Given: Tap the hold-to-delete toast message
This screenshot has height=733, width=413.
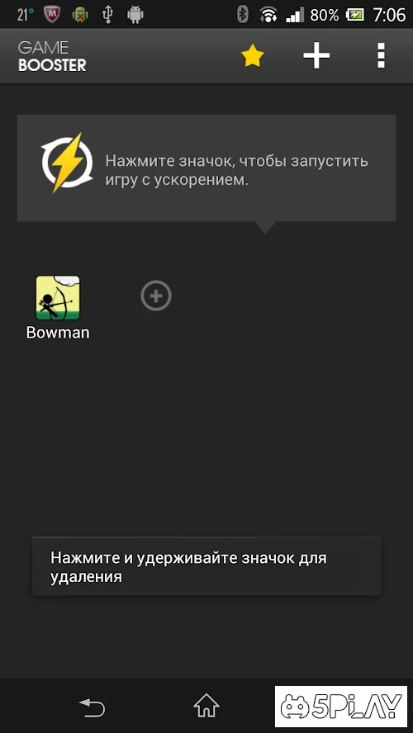Looking at the screenshot, I should coord(206,566).
